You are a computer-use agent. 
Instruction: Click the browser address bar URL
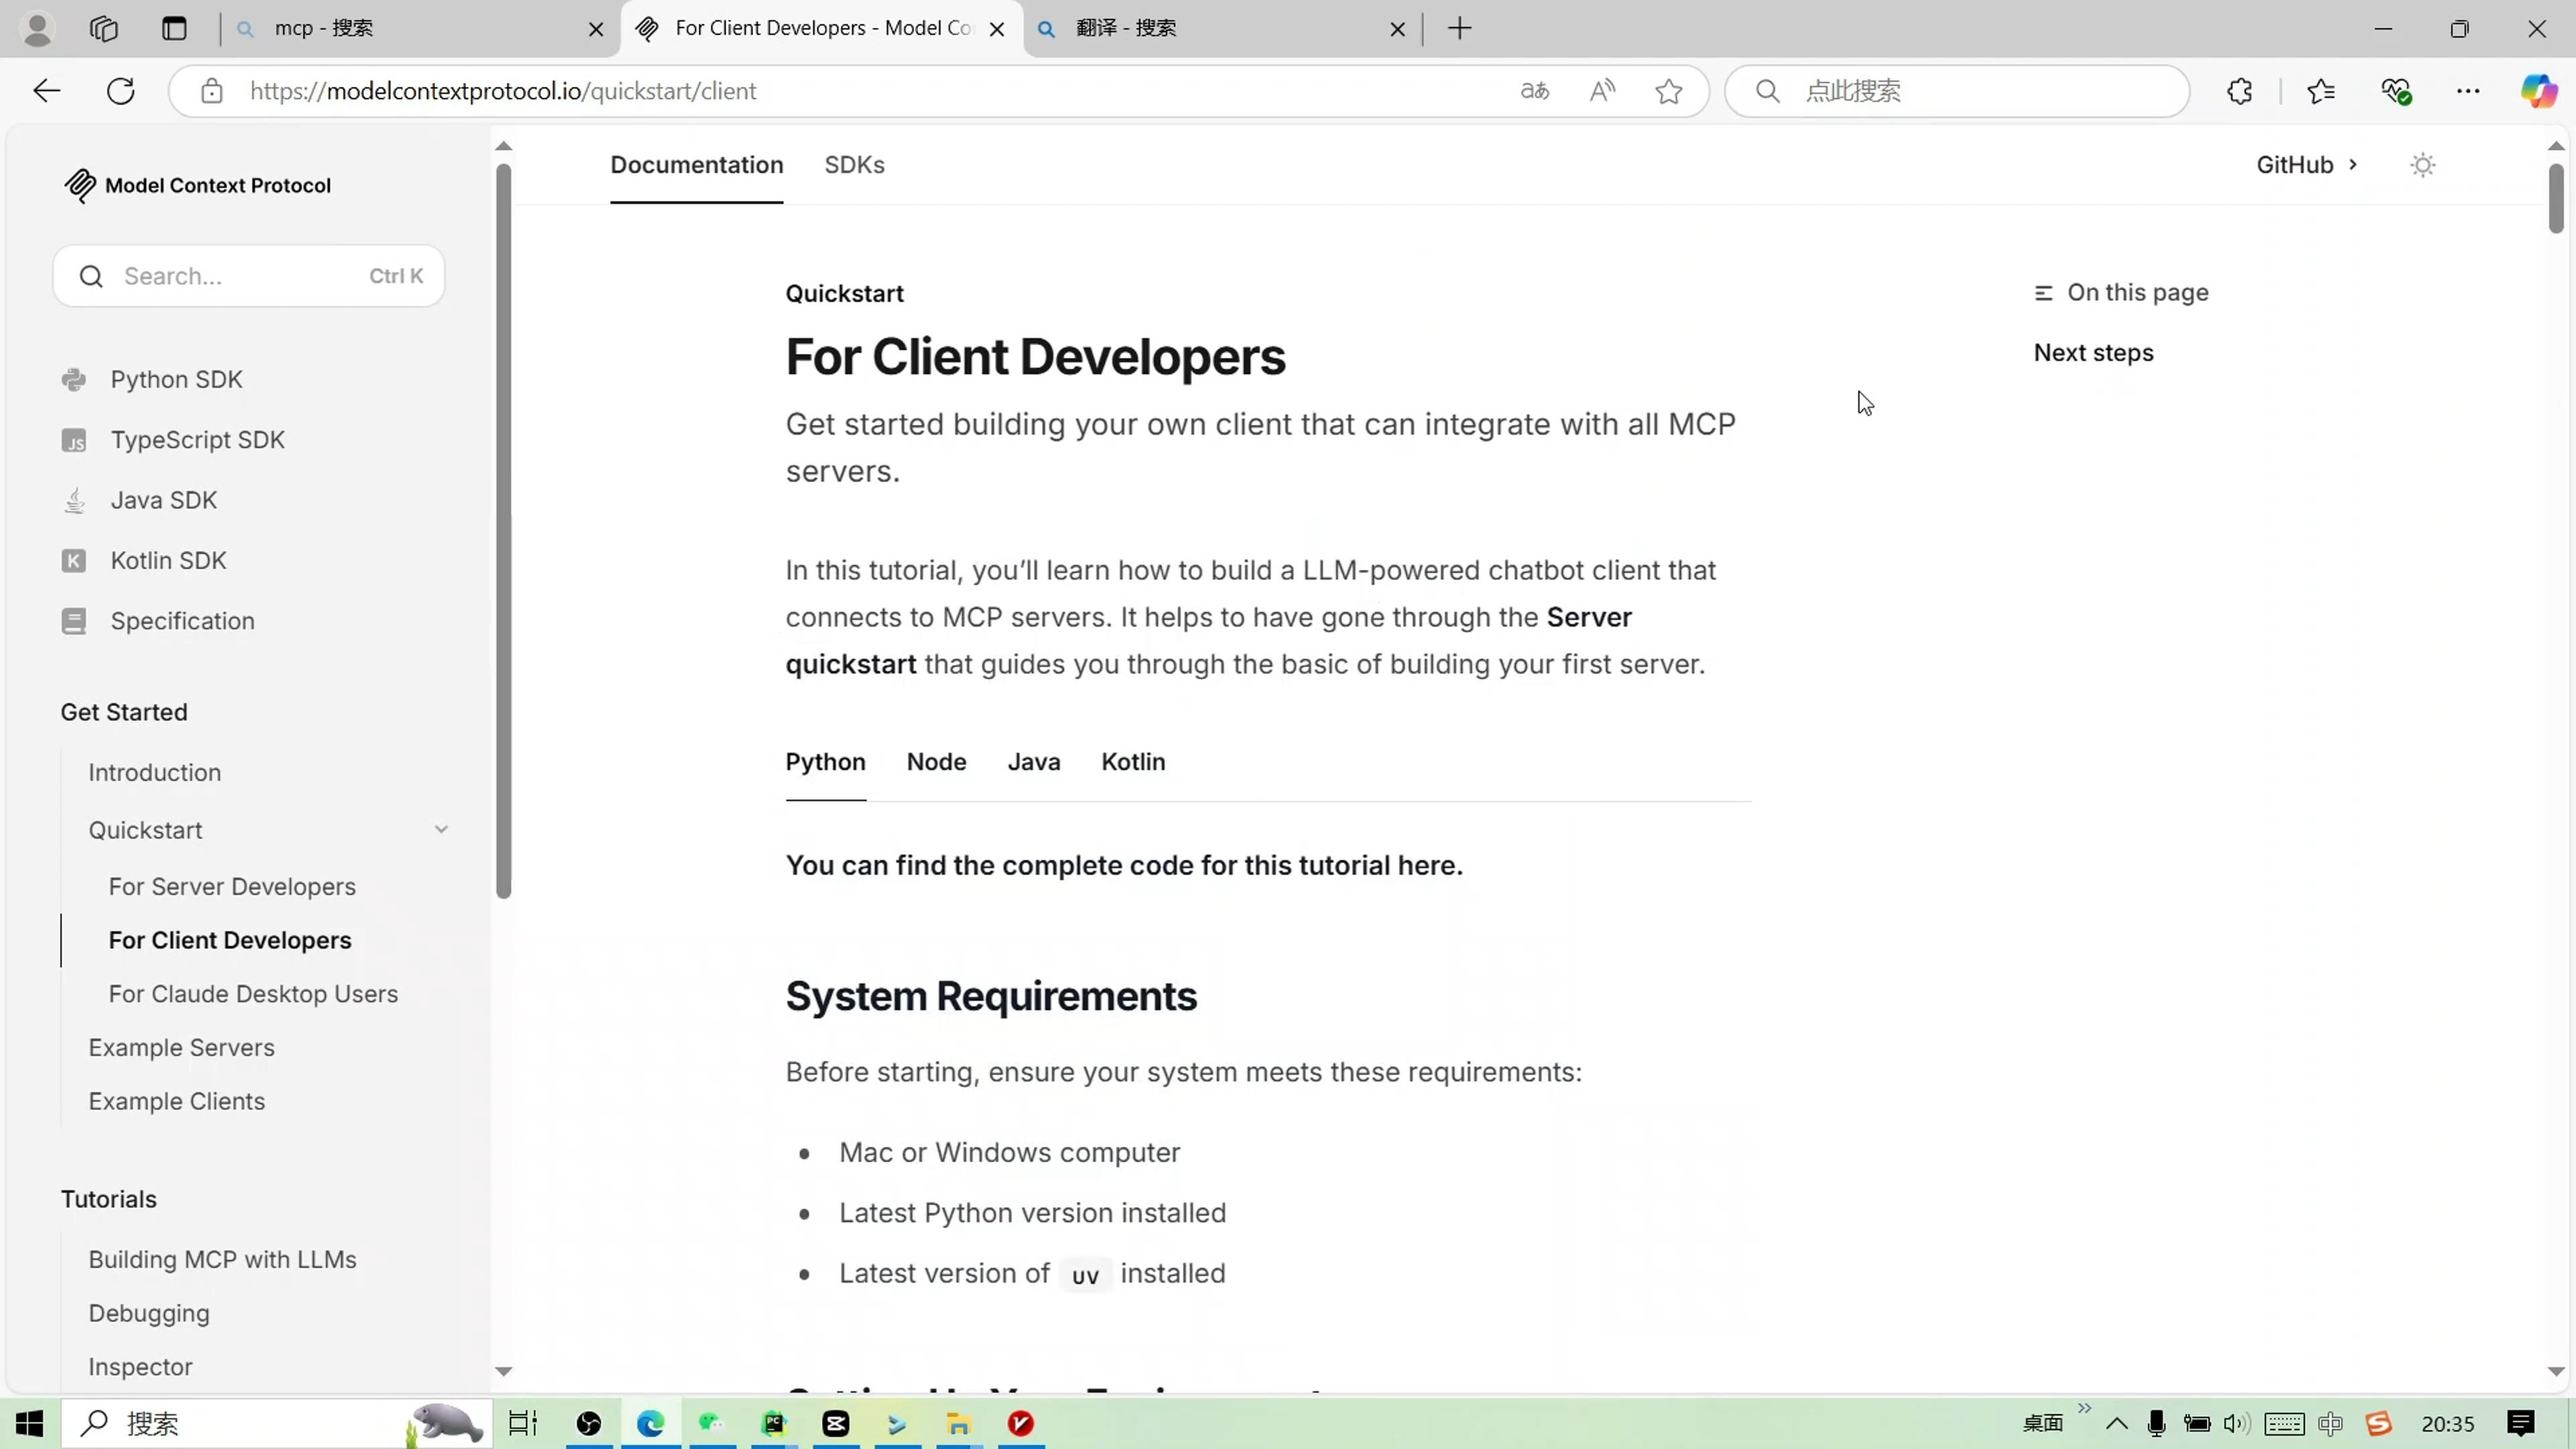click(503, 91)
